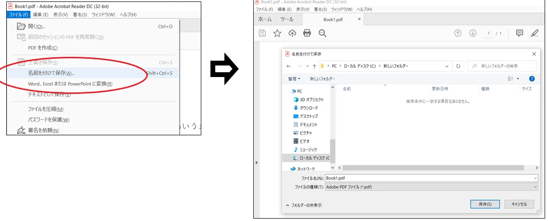Click the magnifier search icon in Acrobat toolbar
Image resolution: width=548 pixels, height=221 pixels.
click(x=322, y=33)
